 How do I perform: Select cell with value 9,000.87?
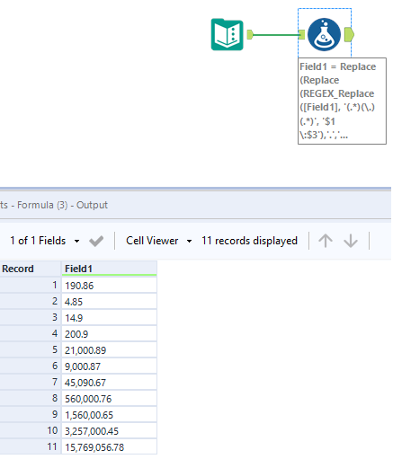click(x=109, y=366)
